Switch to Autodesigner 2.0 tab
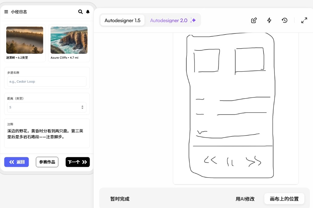313x208 pixels. 173,20
